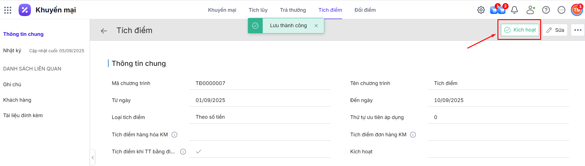Screen dimensions: 585x166
Task: Toggle the Tích điểm khi TT checkmark
Action: 199,151
